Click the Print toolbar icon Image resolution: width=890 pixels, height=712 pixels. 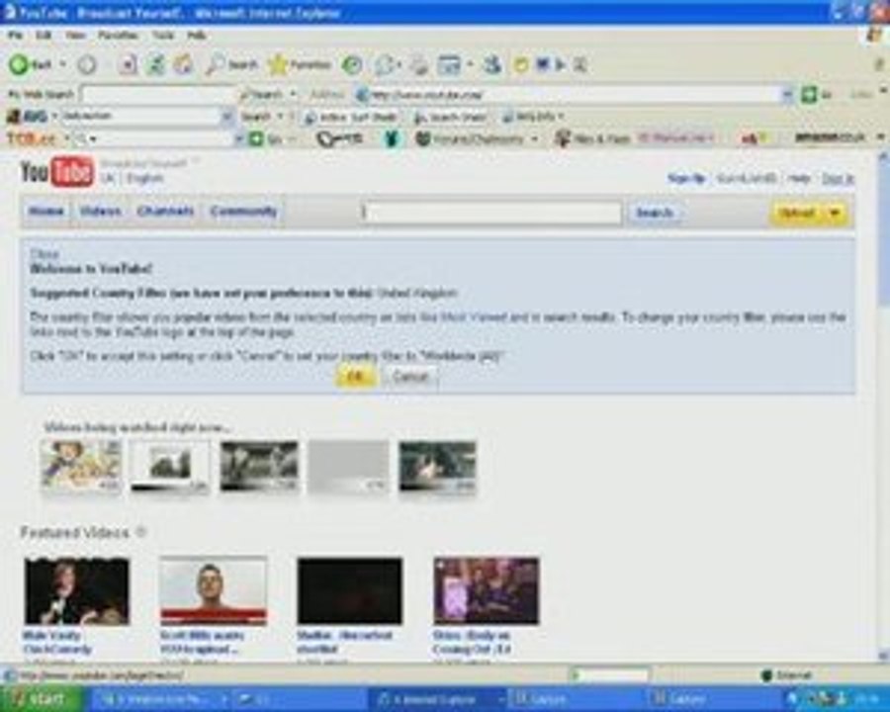[419, 64]
